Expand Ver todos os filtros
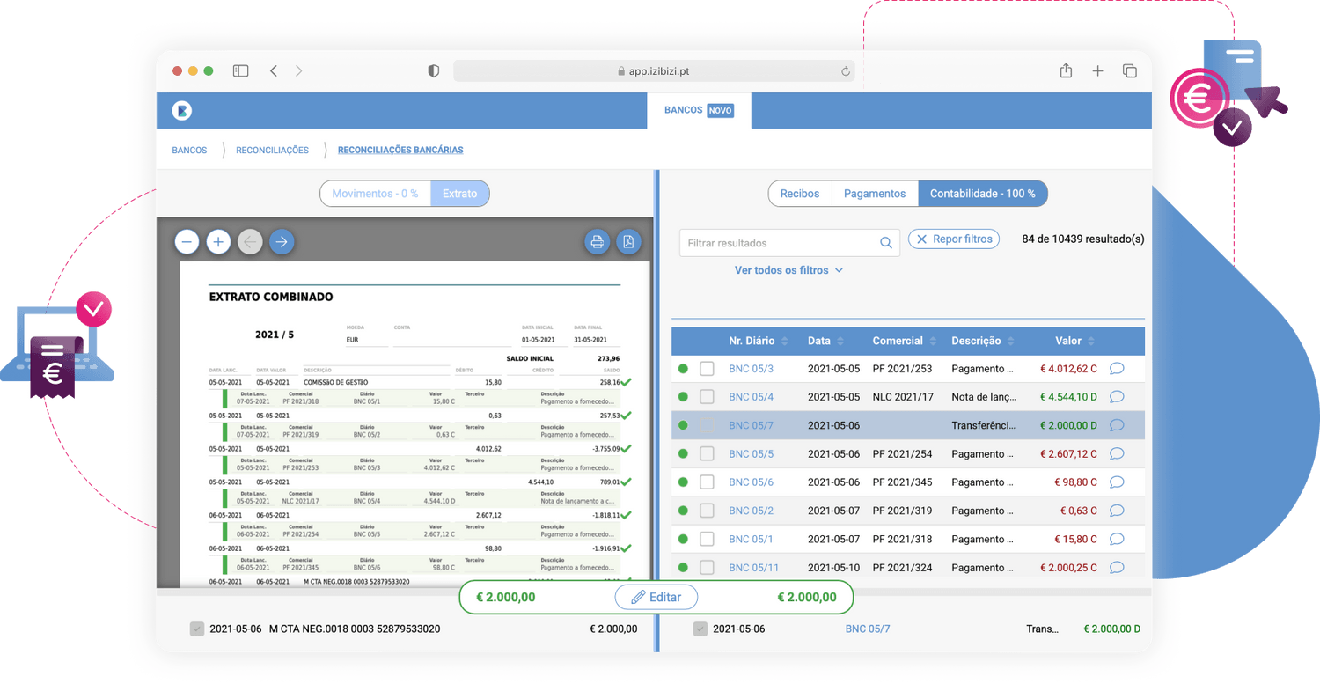 coord(788,270)
